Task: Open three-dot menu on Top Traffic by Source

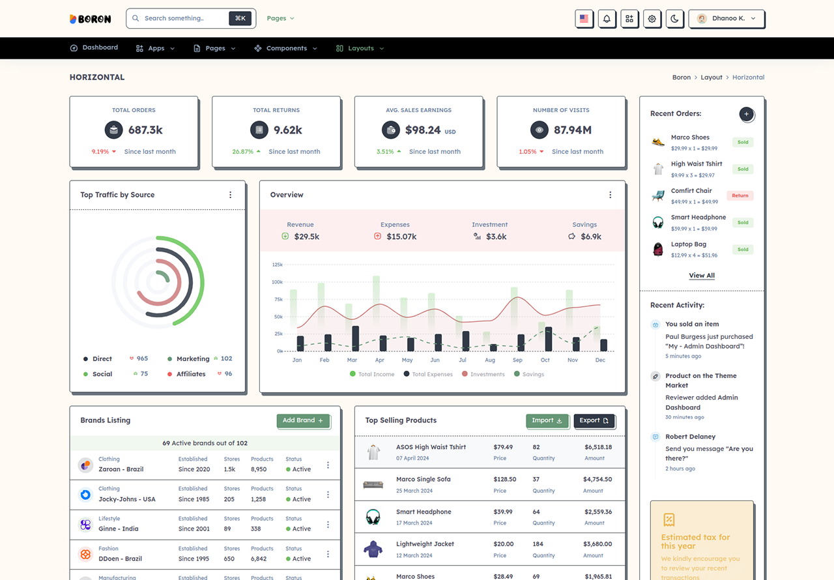Action: 230,195
